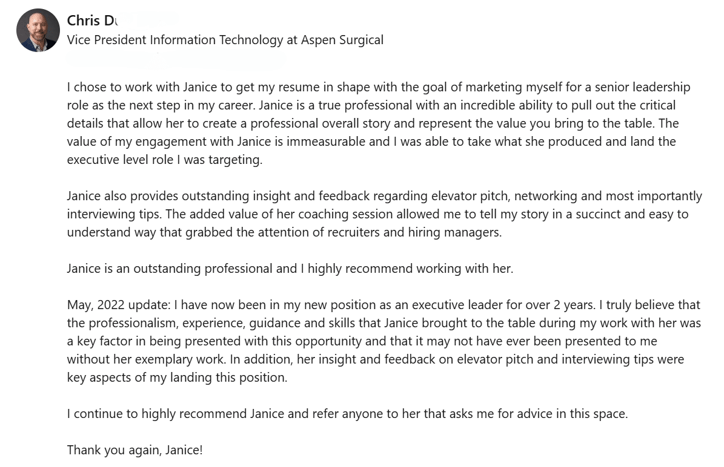Click the closing line 'Thank you again, Janice!'
The height and width of the screenshot is (467, 724).
click(x=135, y=450)
